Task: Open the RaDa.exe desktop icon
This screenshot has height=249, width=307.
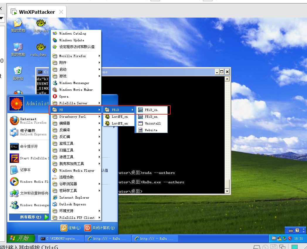Action: click(x=41, y=25)
